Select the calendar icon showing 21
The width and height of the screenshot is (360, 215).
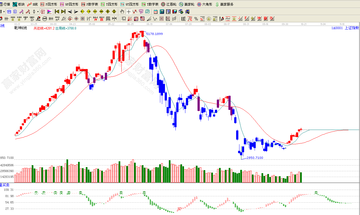tap(156, 12)
